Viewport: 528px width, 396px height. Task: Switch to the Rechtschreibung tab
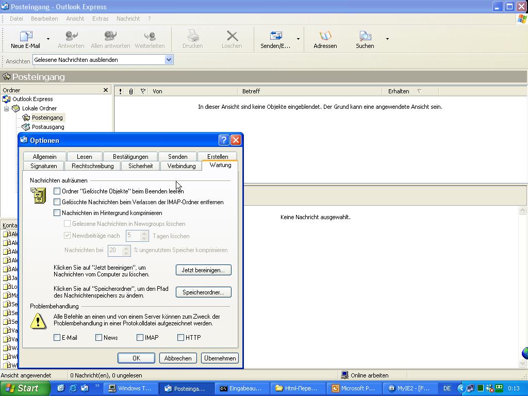pyautogui.click(x=93, y=166)
